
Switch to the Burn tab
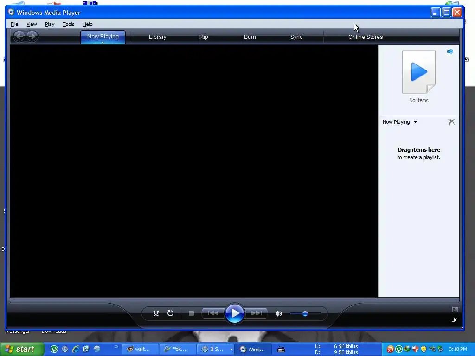click(250, 37)
